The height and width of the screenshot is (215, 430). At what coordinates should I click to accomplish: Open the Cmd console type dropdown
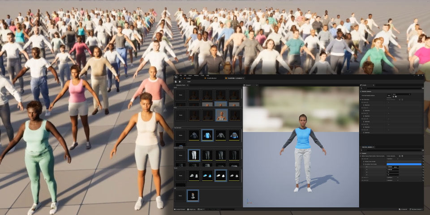click(x=200, y=209)
